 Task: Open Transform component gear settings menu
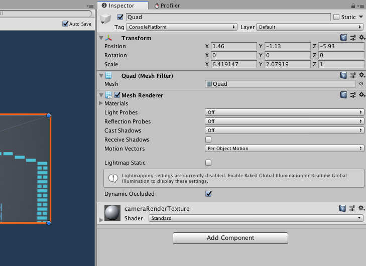click(362, 38)
